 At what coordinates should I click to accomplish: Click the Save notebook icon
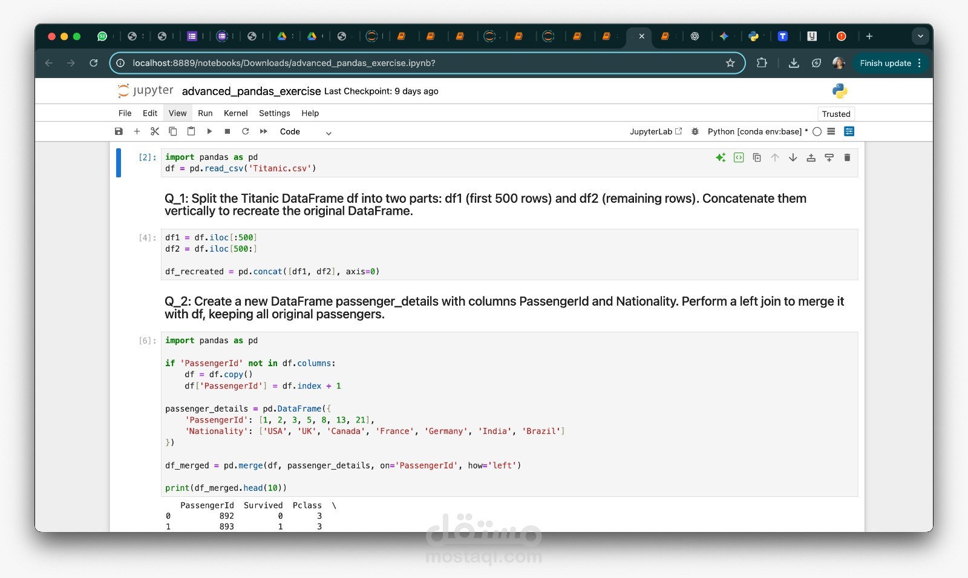pos(119,131)
